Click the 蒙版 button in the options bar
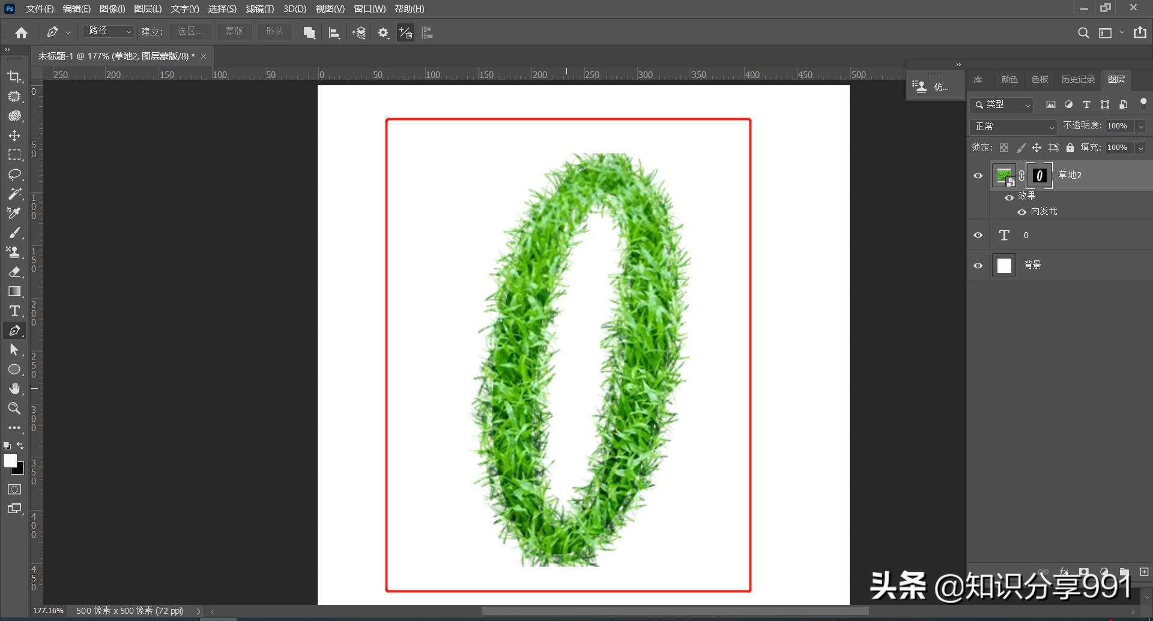1153x621 pixels. [234, 31]
